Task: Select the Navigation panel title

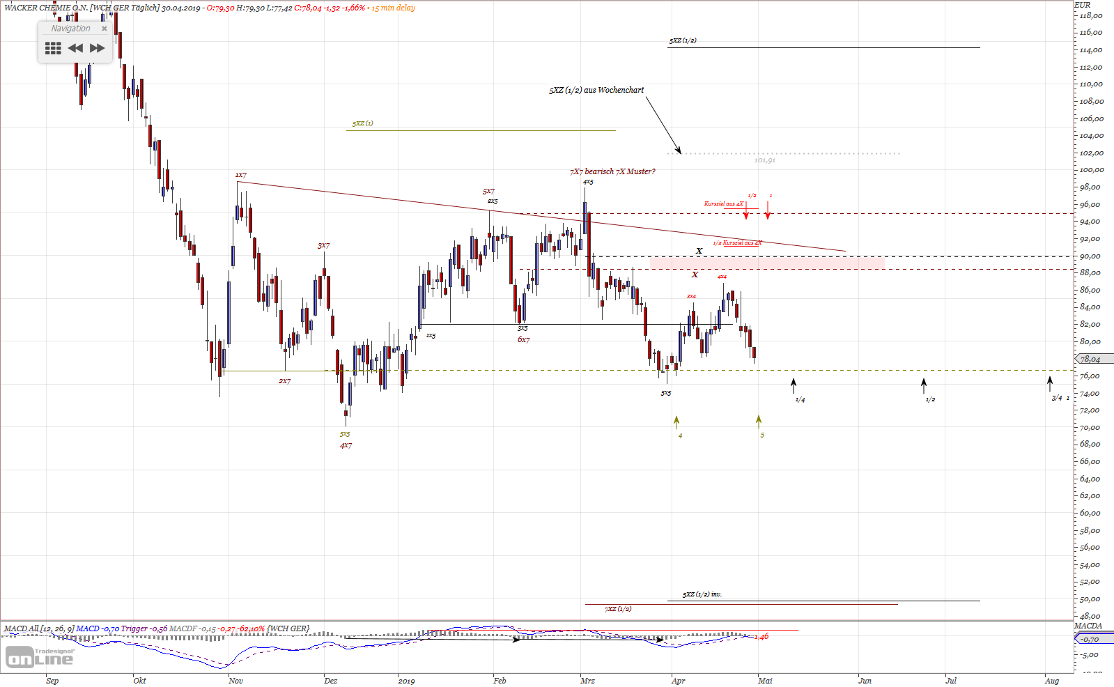Action: tap(70, 29)
